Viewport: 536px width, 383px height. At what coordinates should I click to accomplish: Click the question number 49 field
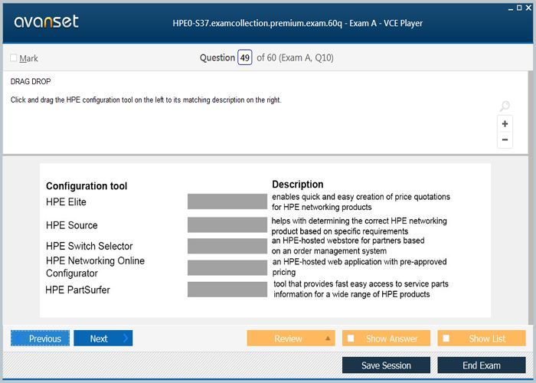click(244, 57)
